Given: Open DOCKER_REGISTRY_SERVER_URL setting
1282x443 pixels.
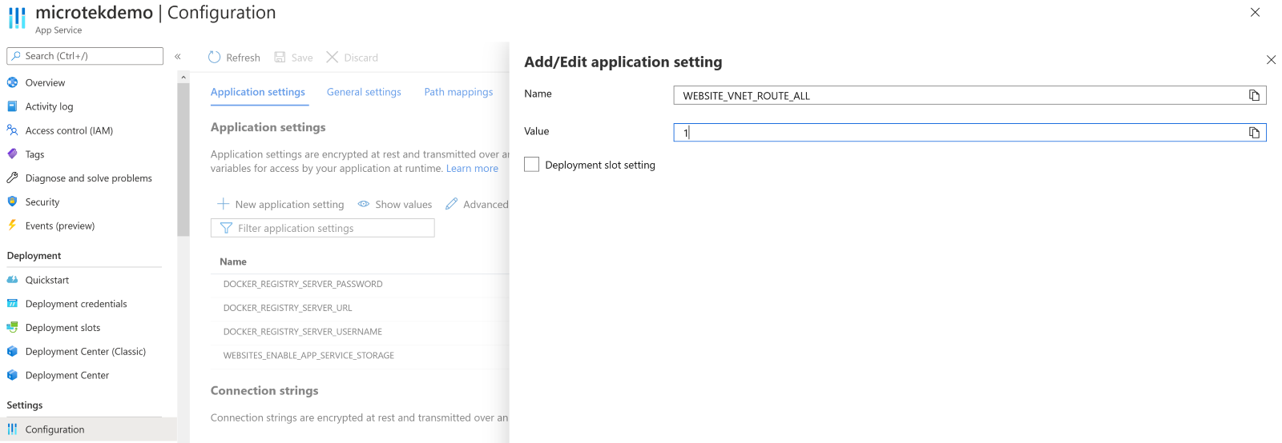Looking at the screenshot, I should point(288,308).
